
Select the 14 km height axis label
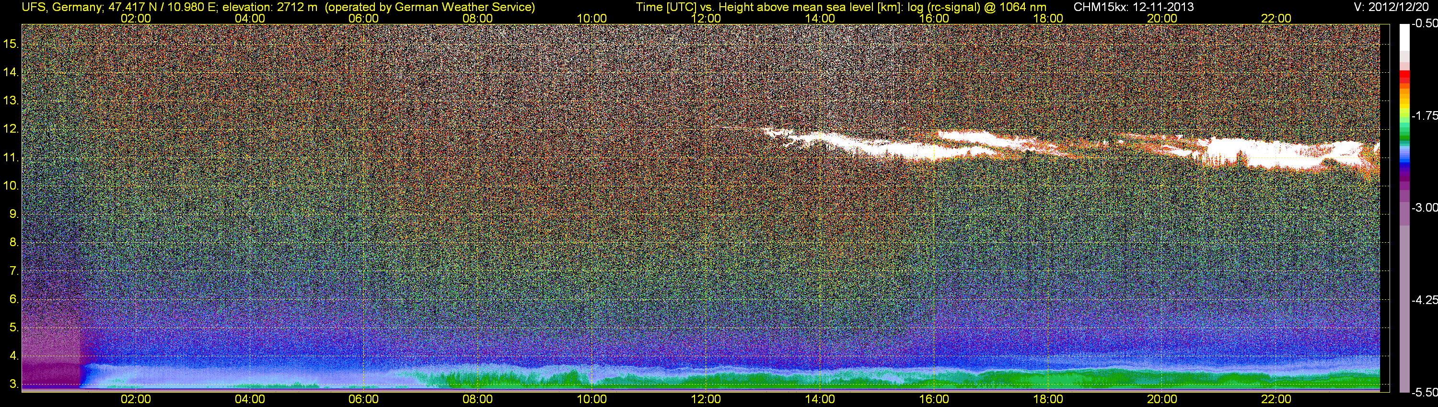click(11, 72)
